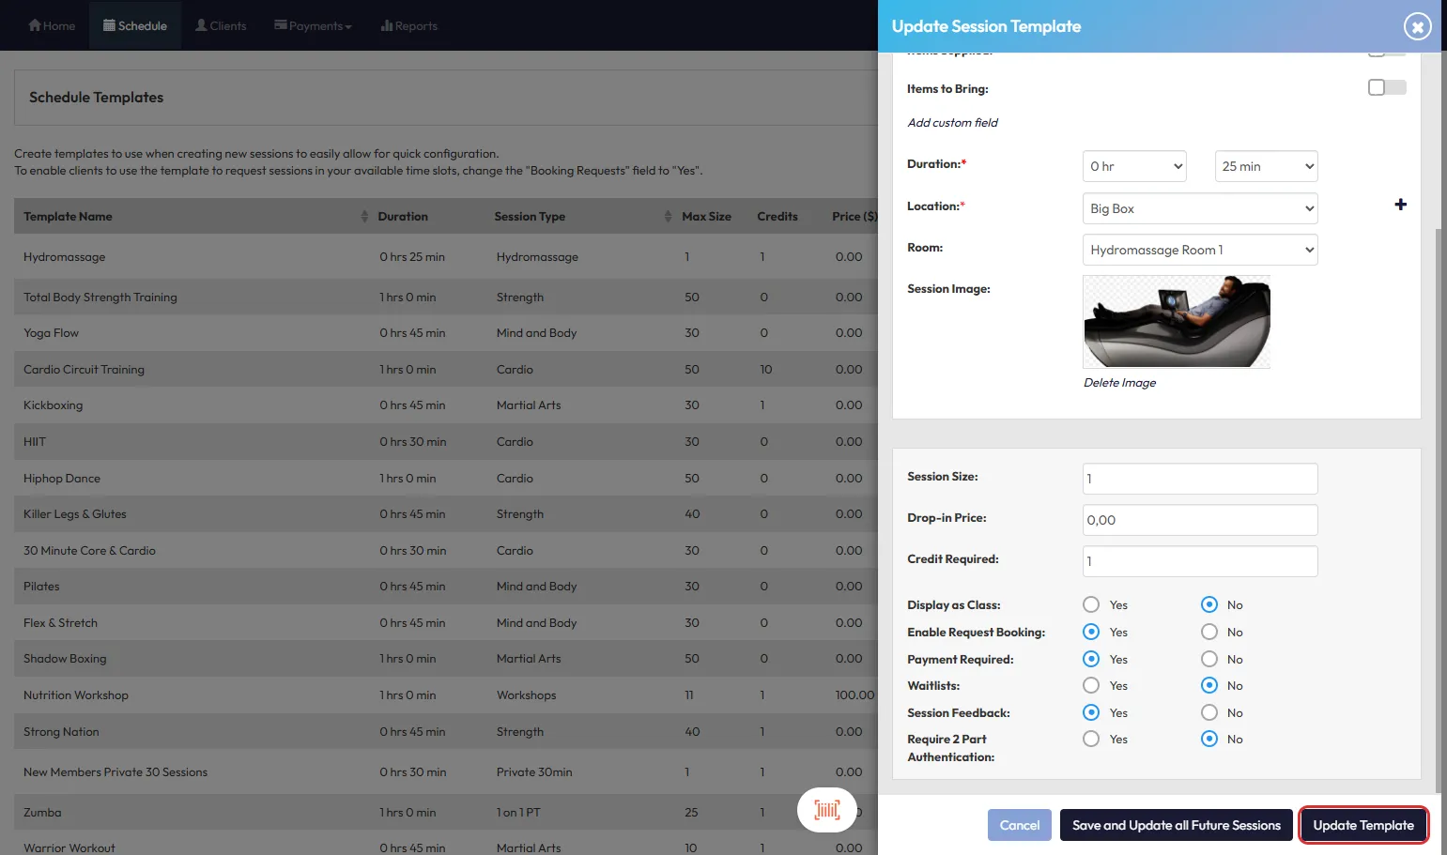Click the Delete Image link
The width and height of the screenshot is (1447, 855).
[x=1119, y=383]
